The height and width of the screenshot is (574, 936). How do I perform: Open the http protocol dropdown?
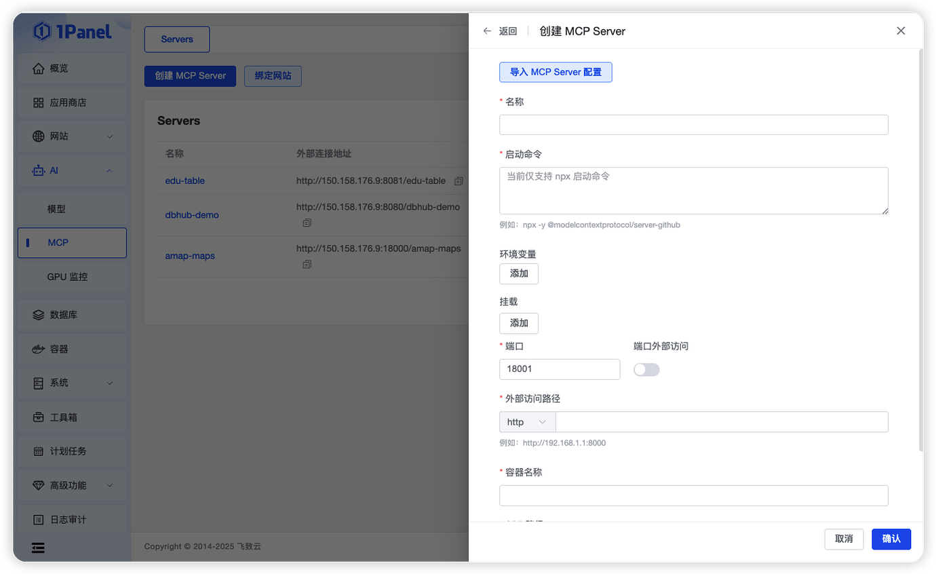click(x=527, y=421)
